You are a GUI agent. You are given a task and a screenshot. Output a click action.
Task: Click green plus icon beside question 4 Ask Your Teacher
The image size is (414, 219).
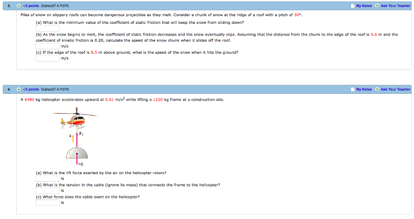pyautogui.click(x=377, y=89)
